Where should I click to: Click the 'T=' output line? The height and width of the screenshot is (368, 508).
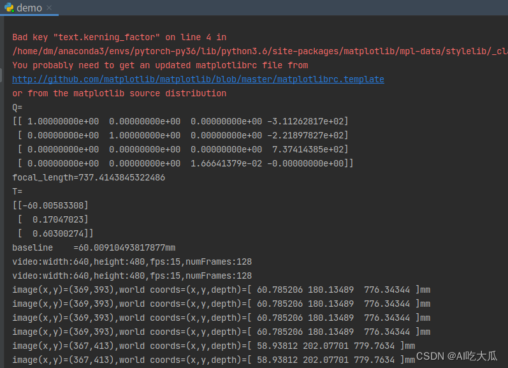pyautogui.click(x=17, y=191)
